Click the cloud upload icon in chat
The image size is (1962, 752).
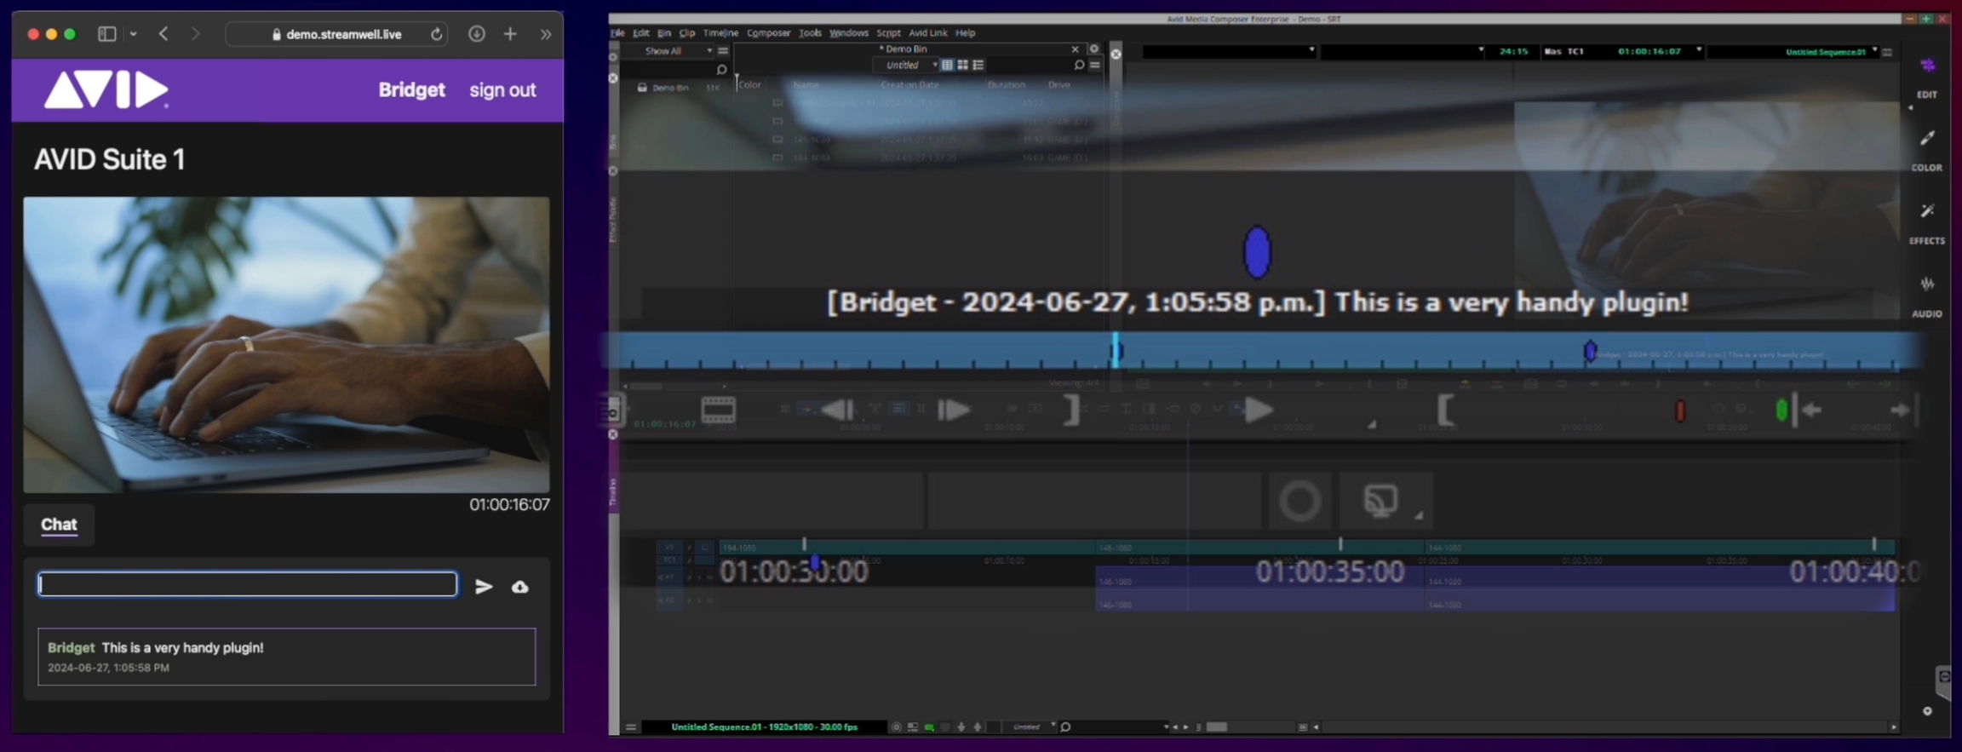519,587
